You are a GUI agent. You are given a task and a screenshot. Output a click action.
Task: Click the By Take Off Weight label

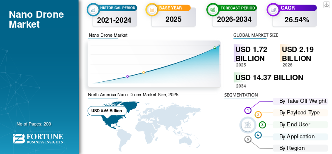[x=303, y=101]
